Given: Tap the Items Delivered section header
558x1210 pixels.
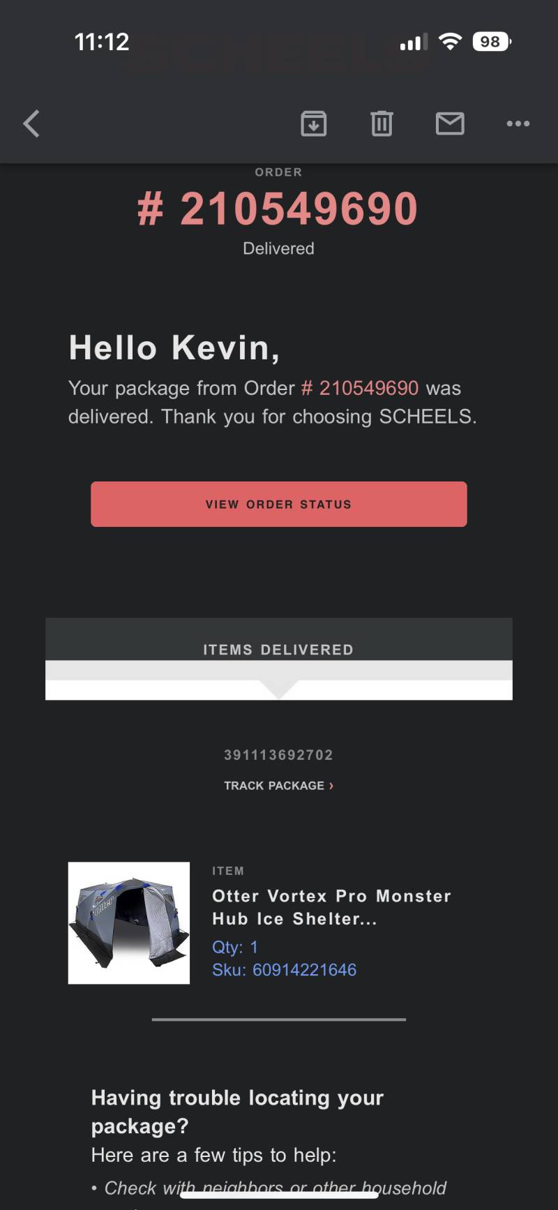Looking at the screenshot, I should (x=279, y=649).
